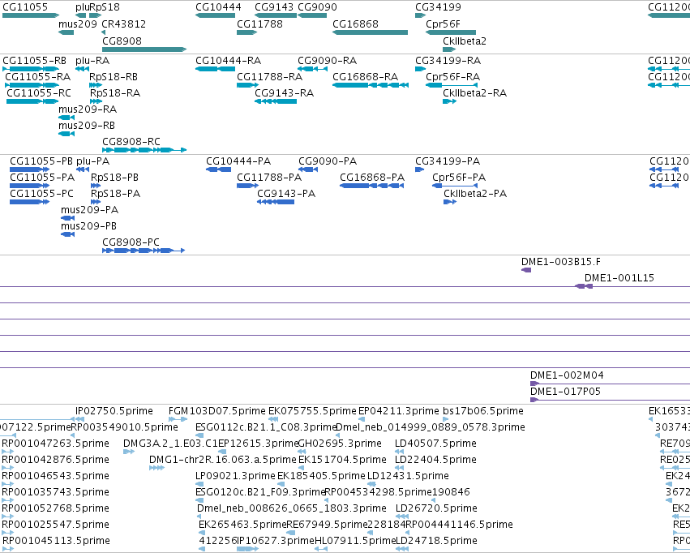Select the CkIIbeta2-PA protein label
This screenshot has width=690, height=553.
point(475,194)
